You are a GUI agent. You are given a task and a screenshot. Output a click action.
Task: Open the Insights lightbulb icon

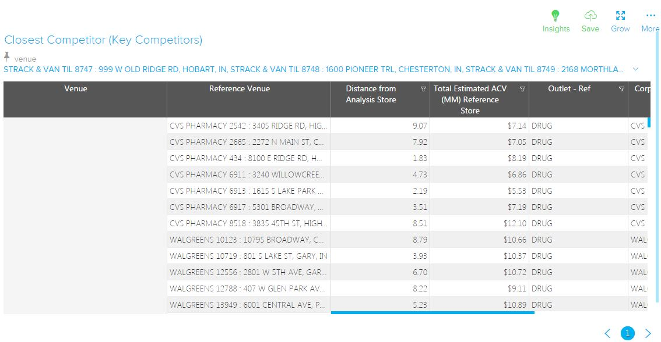pos(555,16)
